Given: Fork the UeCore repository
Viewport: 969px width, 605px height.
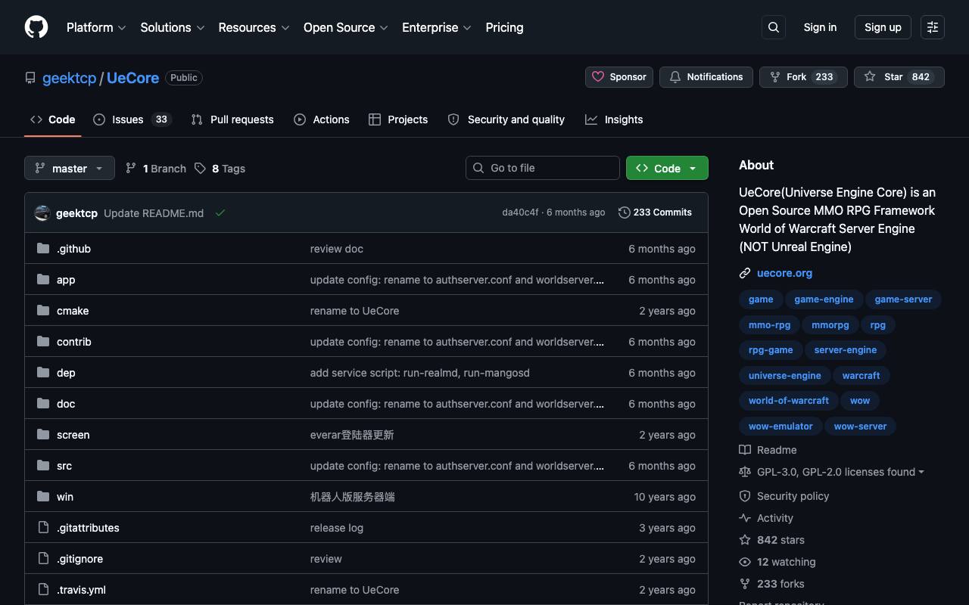Looking at the screenshot, I should pos(803,77).
